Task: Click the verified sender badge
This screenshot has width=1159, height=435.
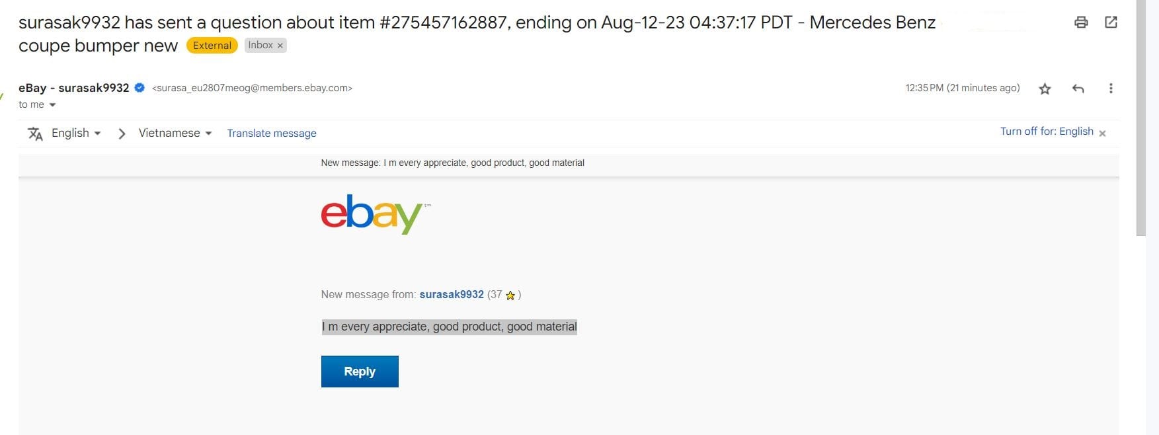Action: click(140, 88)
